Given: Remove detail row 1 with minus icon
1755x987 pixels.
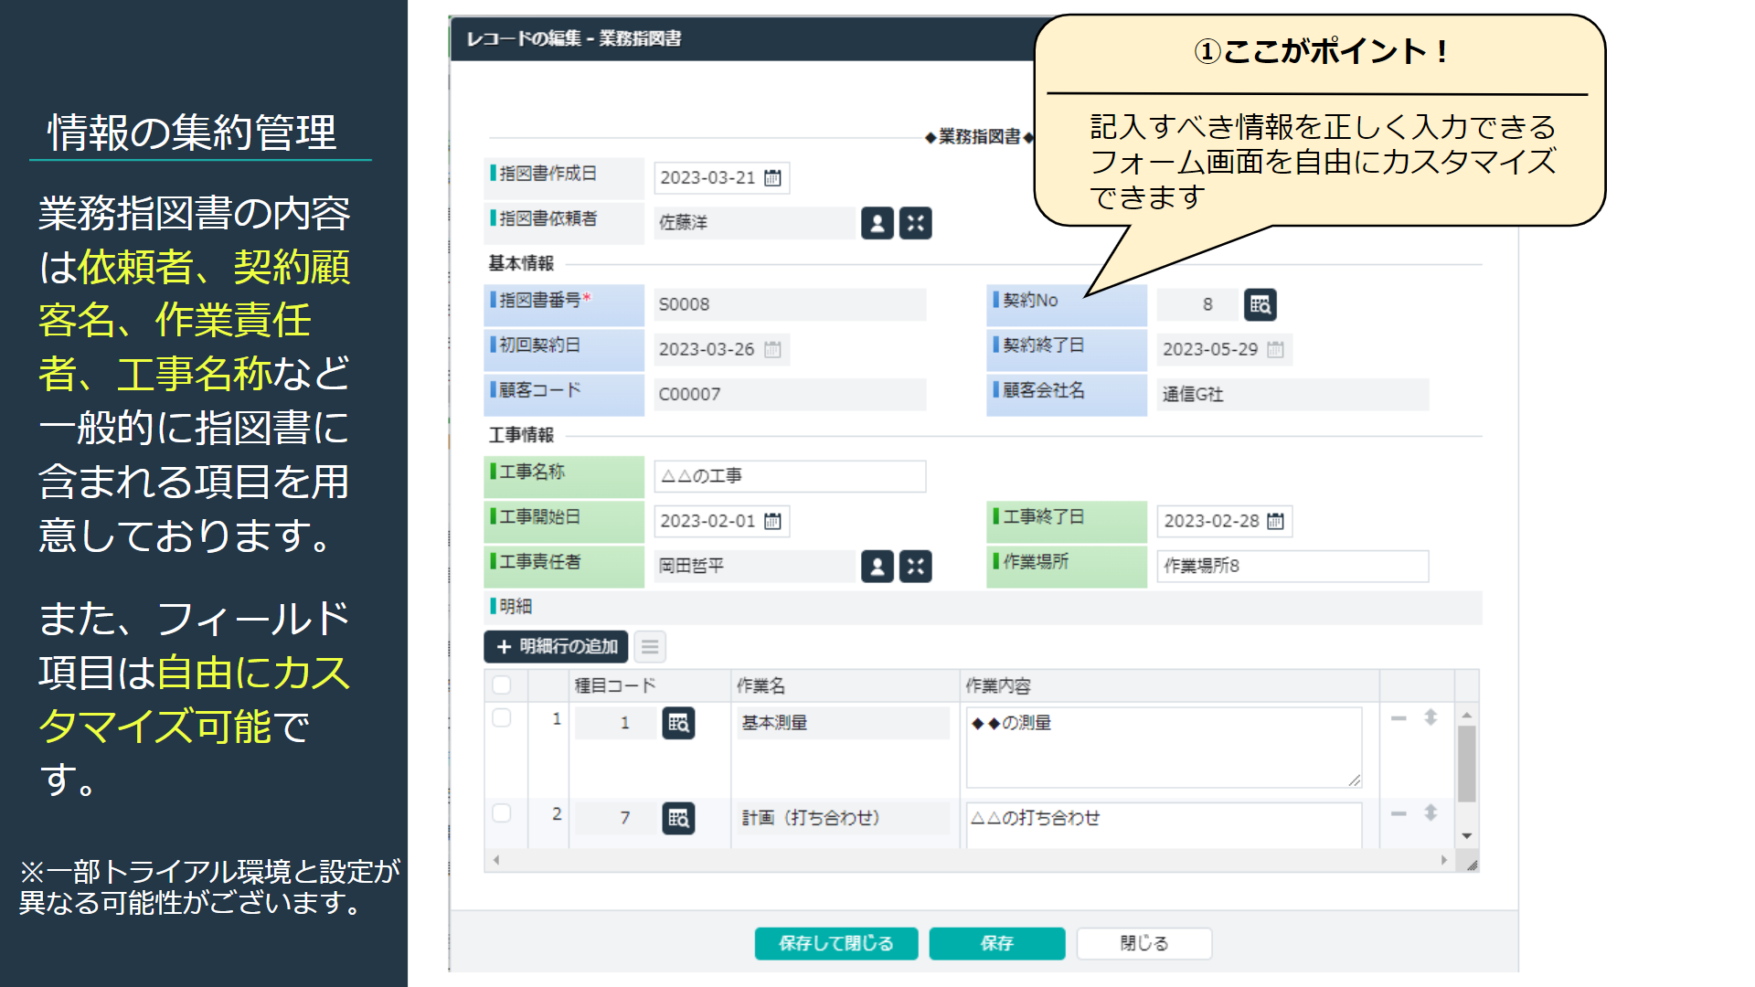Looking at the screenshot, I should coord(1399,718).
